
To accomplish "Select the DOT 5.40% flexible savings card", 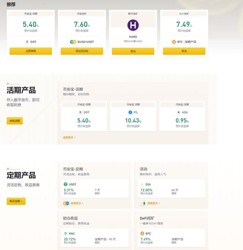I will click(x=84, y=116).
